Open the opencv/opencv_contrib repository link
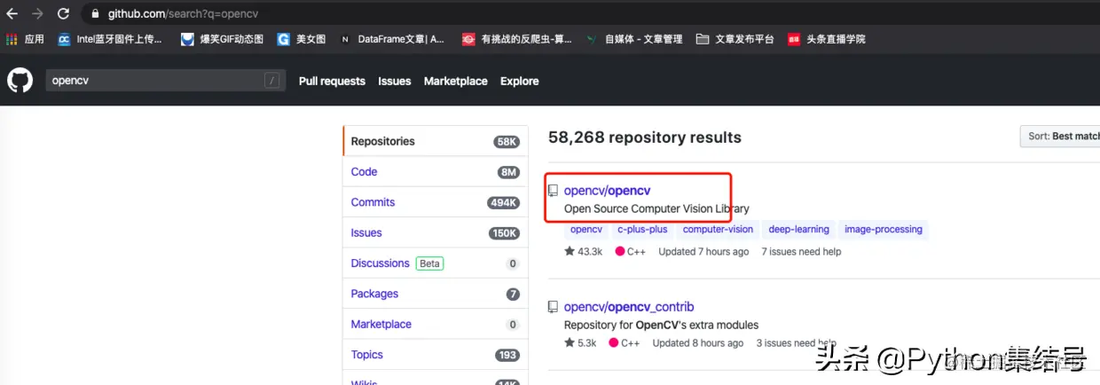1100x385 pixels. 629,307
